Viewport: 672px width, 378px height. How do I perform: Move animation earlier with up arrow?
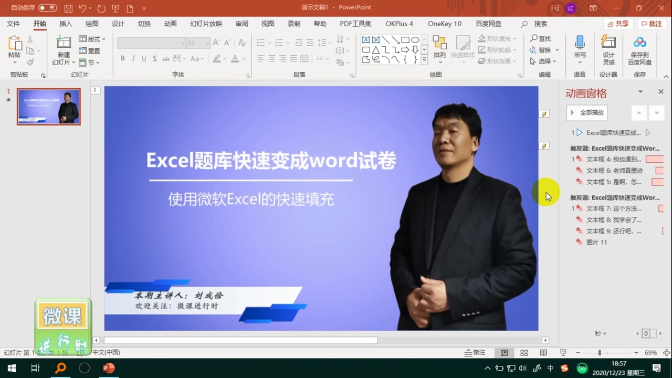639,112
